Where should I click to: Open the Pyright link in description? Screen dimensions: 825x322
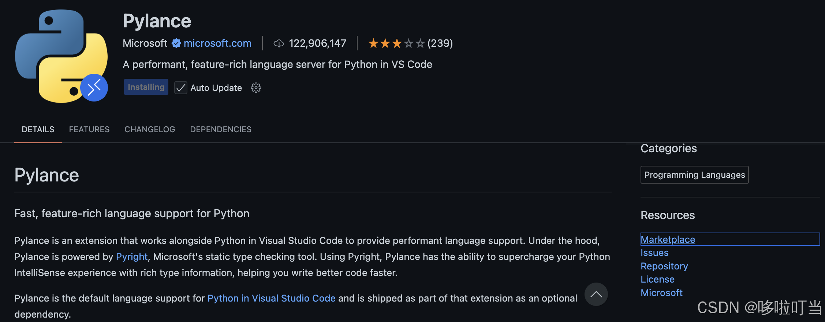point(132,257)
